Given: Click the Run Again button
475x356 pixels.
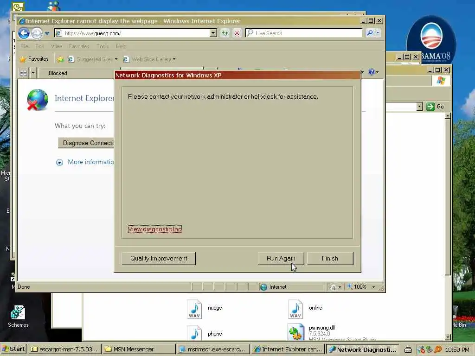Looking at the screenshot, I should (281, 259).
